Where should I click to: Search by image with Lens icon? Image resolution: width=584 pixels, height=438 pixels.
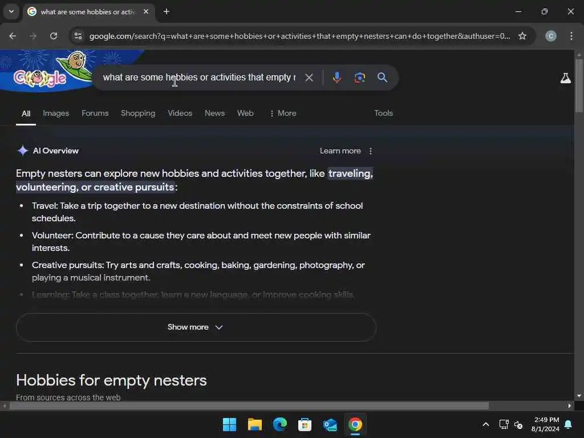359,78
